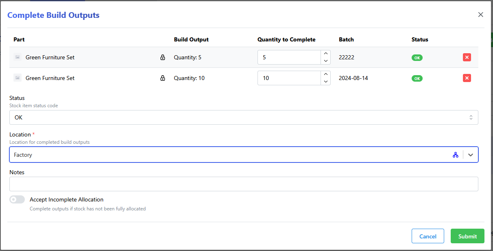493x251 pixels.
Task: Increment the quantity of the first output
Action: pyautogui.click(x=325, y=54)
